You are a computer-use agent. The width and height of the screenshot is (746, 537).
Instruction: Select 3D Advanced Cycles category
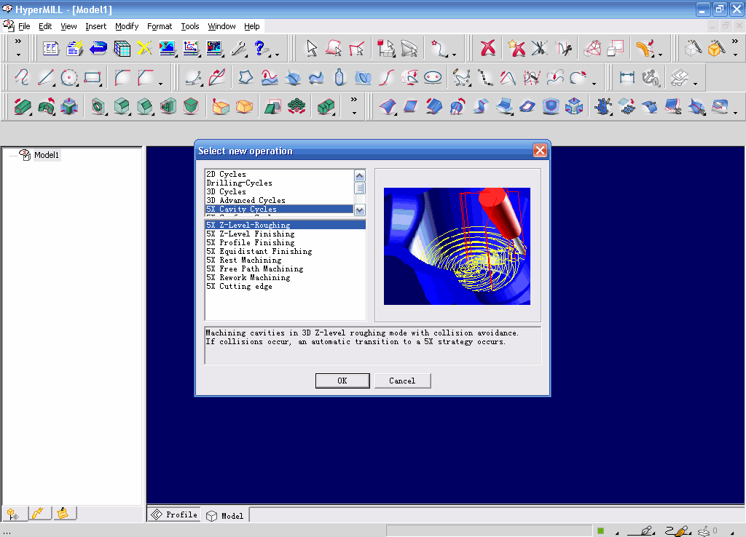(x=246, y=200)
